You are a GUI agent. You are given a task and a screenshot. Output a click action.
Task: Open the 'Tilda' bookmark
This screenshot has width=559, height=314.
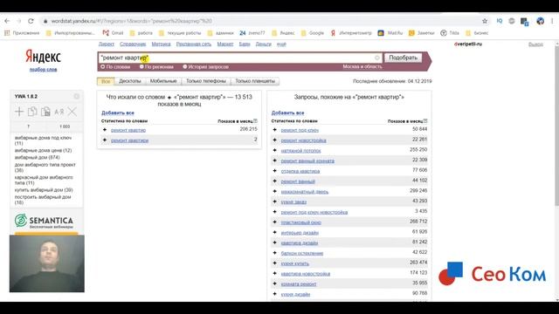[450, 33]
